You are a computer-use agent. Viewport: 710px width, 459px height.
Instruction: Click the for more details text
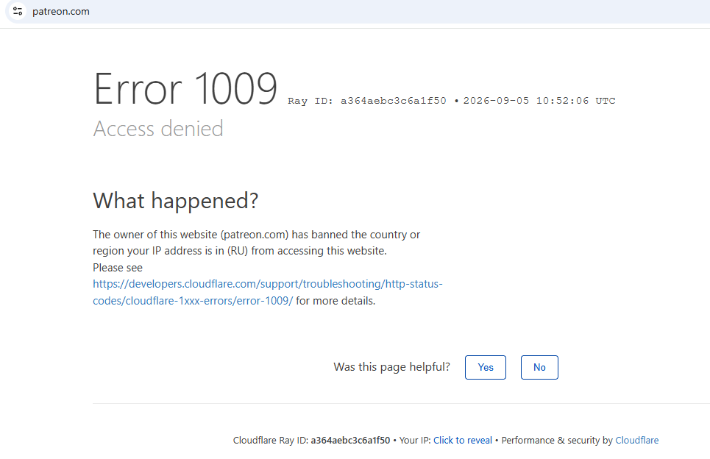[x=335, y=301]
